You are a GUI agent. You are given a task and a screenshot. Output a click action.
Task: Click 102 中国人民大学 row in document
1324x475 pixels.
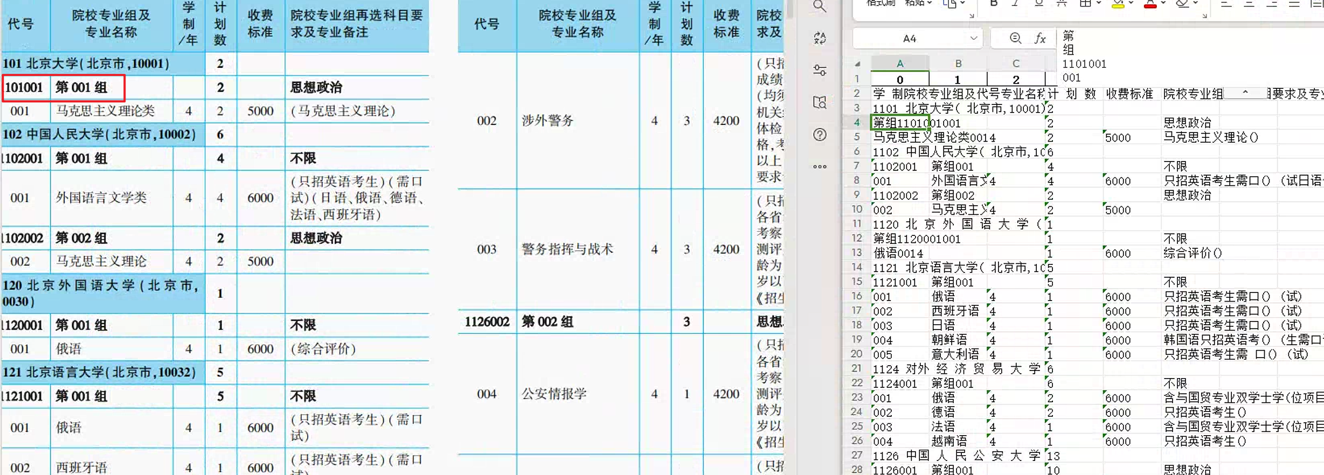(x=102, y=134)
